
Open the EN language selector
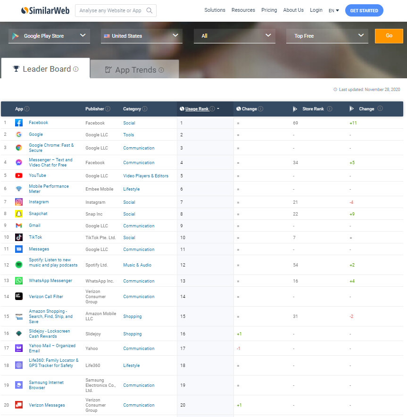click(x=333, y=11)
